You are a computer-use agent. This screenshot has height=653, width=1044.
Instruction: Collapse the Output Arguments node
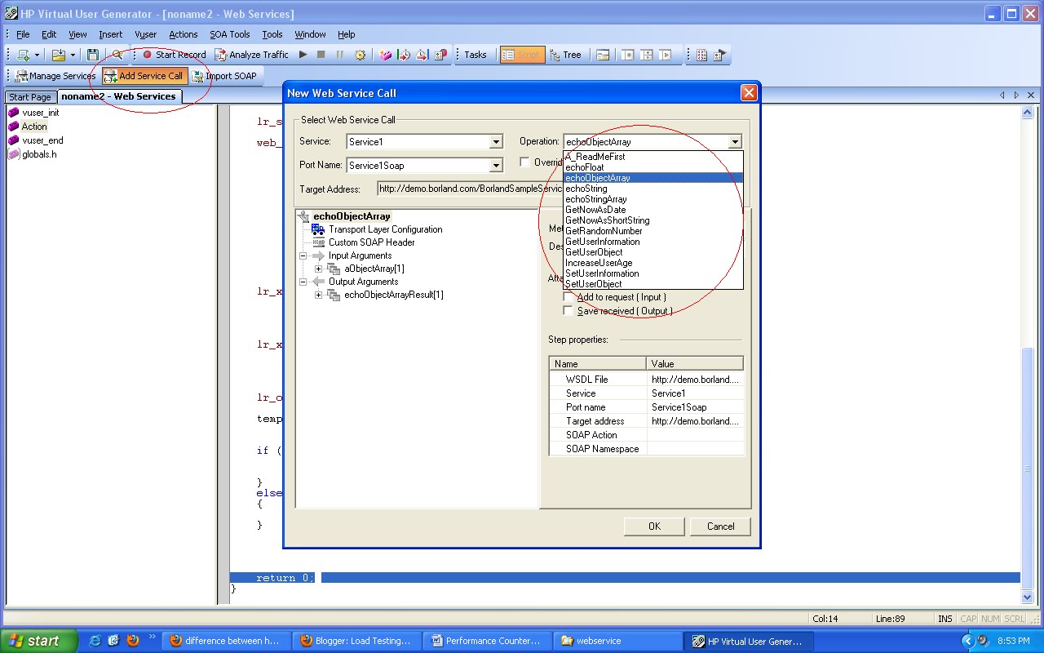point(303,282)
